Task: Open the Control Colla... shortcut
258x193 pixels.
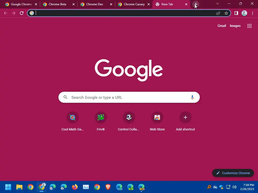Action: point(129,121)
